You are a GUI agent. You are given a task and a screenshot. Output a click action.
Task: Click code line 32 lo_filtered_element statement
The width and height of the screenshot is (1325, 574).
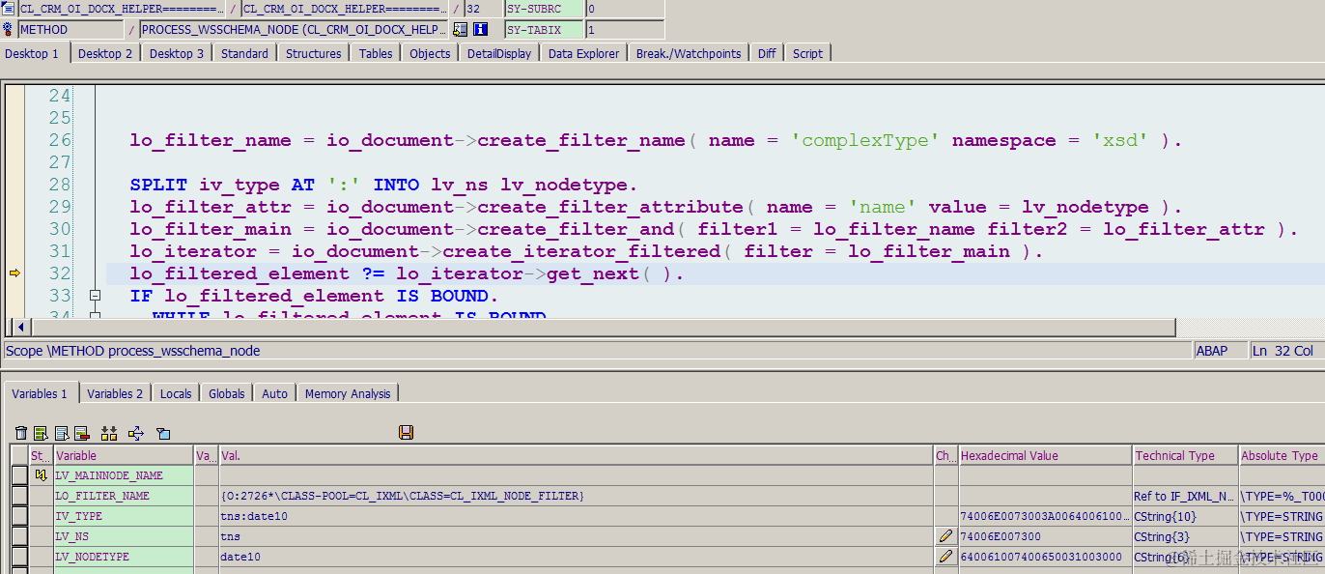(407, 273)
